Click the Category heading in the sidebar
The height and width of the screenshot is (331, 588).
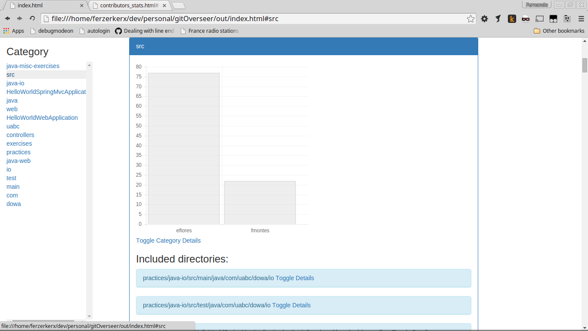(28, 52)
